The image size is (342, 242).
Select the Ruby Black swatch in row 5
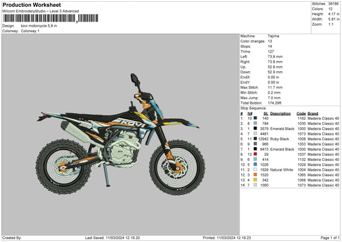tap(255, 139)
